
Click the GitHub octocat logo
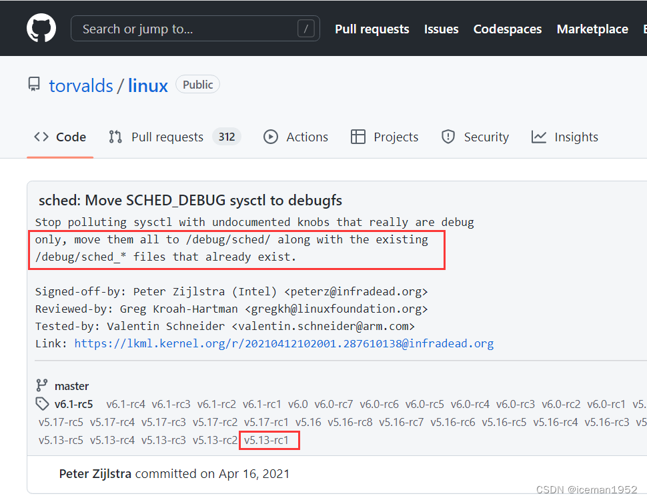click(x=41, y=28)
